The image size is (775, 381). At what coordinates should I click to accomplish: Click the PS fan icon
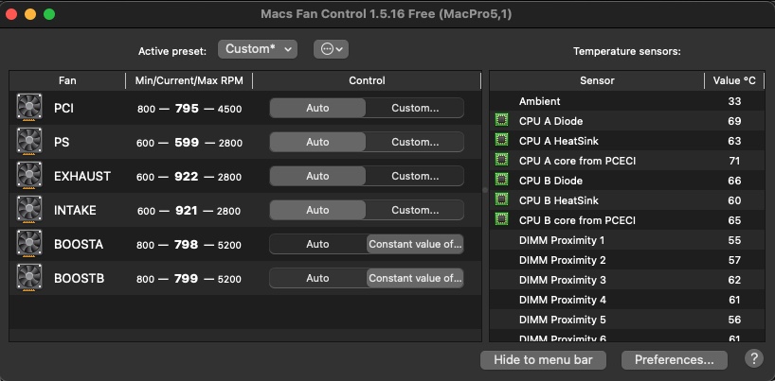pyautogui.click(x=29, y=142)
